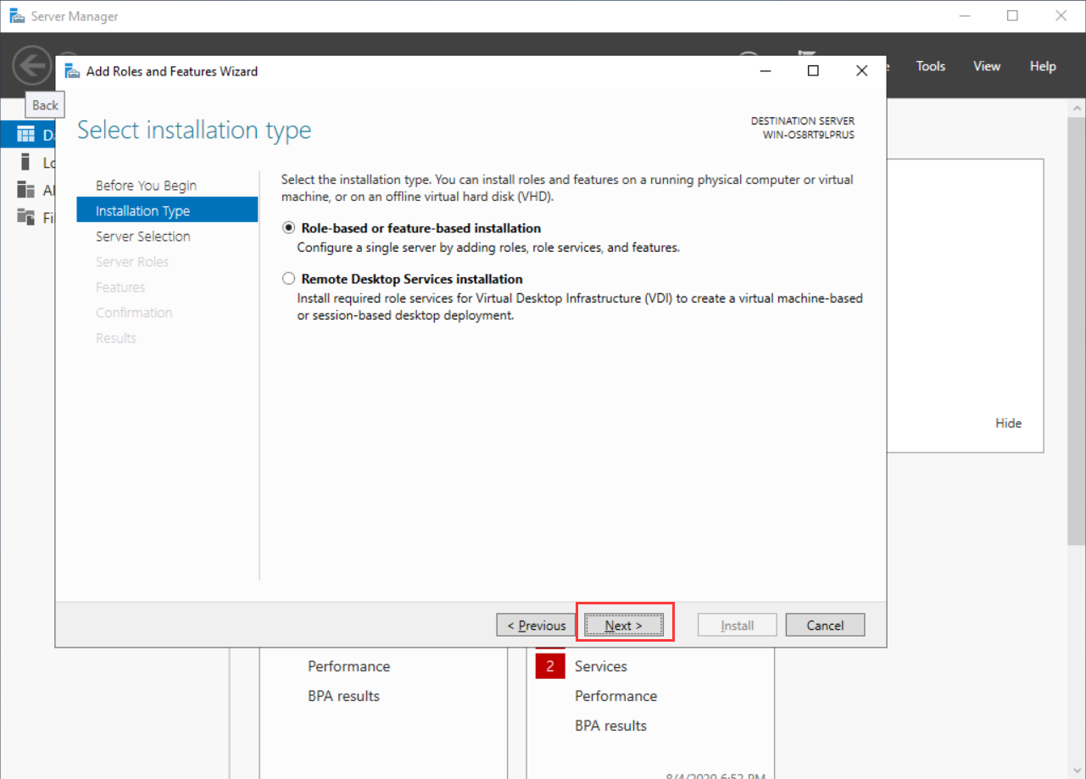Click the main window vertical scrollbar
Screen dimensions: 1086x779
click(x=1077, y=339)
